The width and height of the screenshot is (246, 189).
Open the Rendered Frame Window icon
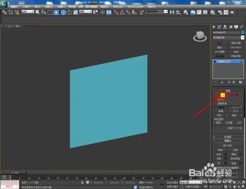[226, 12]
